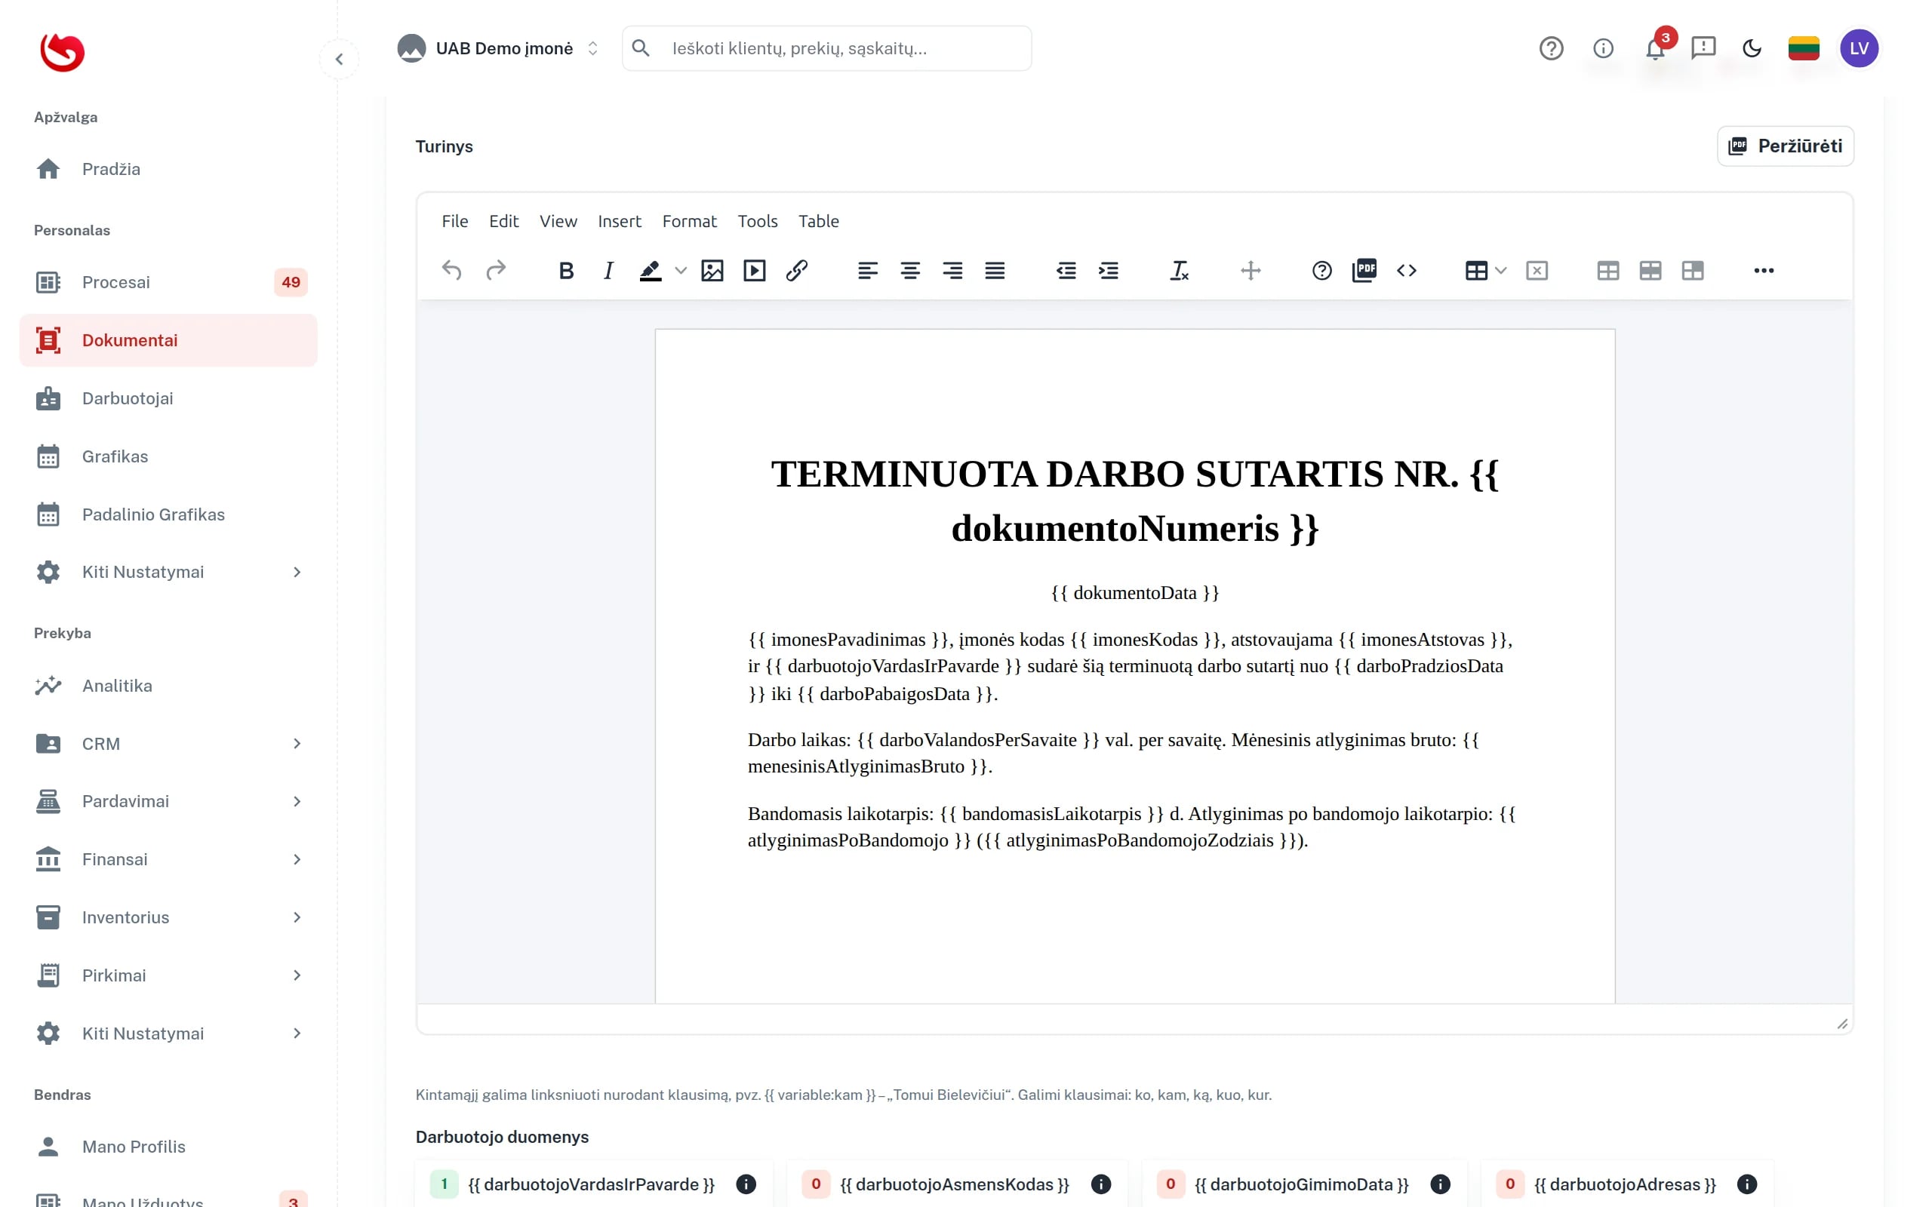Switch company via UAB Demo įmonė selector
This screenshot has height=1207, width=1932.
498,49
